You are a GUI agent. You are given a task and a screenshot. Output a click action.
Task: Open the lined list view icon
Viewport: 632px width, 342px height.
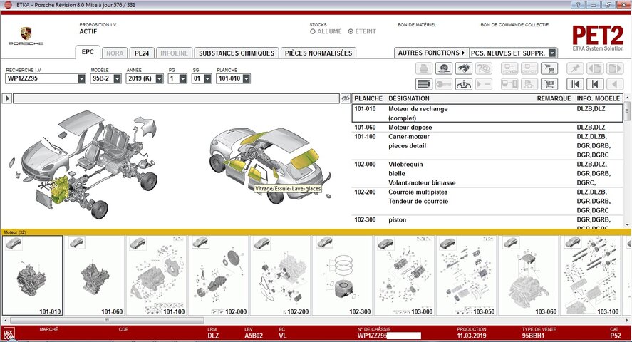click(x=424, y=84)
